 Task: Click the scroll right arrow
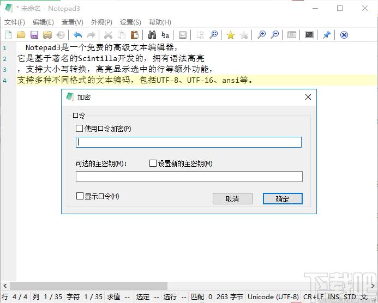(373, 286)
